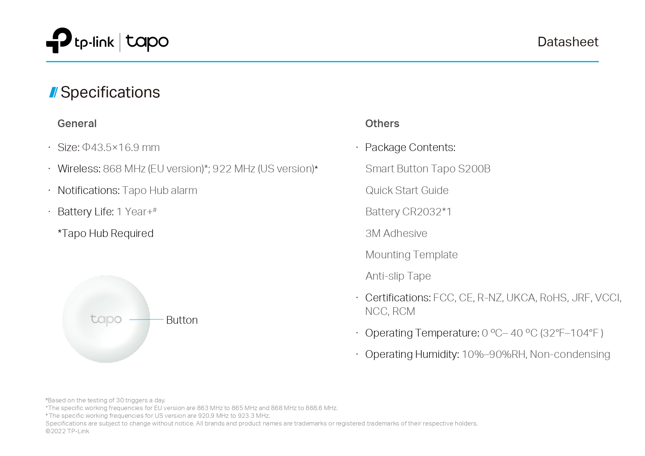This screenshot has height=456, width=645.
Task: Click the white smart button product image
Action: tap(106, 319)
